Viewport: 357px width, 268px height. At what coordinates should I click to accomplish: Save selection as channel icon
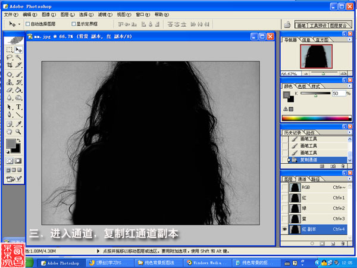pos(322,244)
